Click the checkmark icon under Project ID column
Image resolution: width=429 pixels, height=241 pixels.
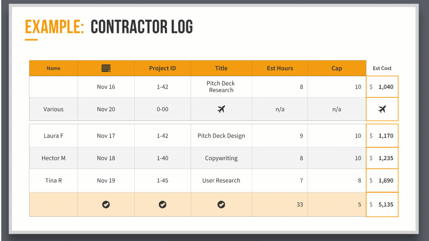point(162,204)
